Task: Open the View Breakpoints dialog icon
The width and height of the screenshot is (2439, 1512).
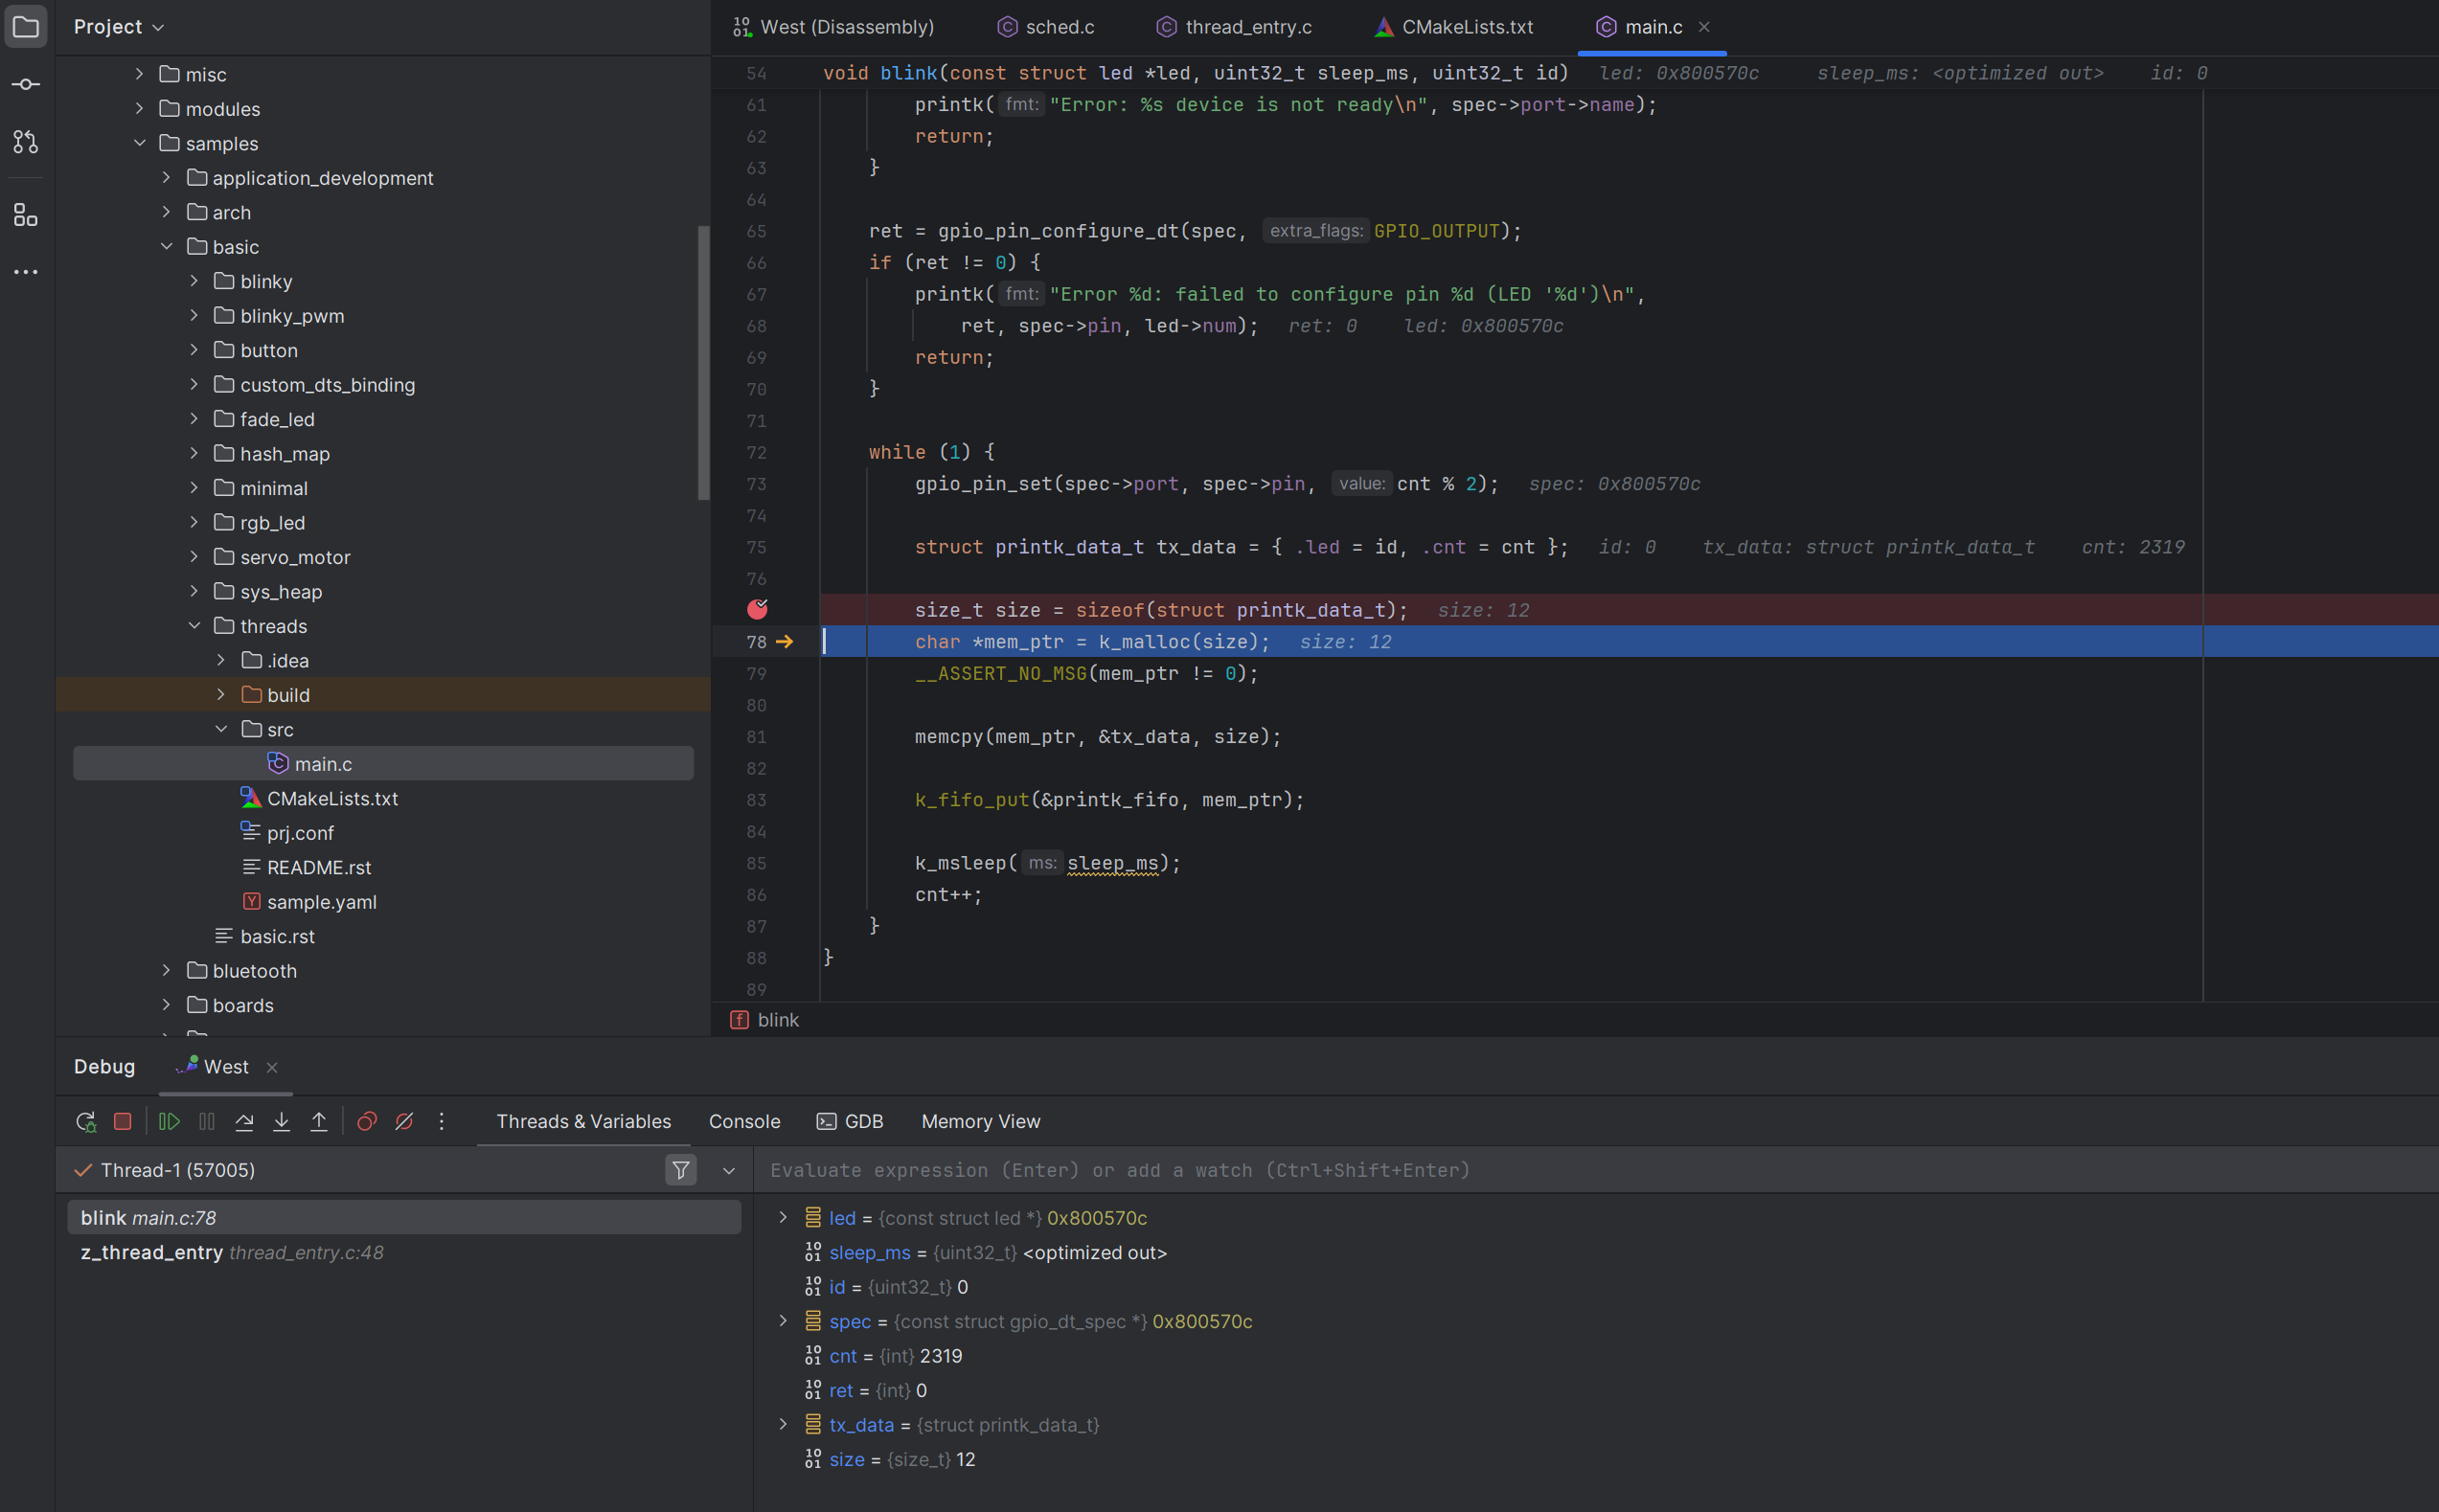Action: [366, 1121]
